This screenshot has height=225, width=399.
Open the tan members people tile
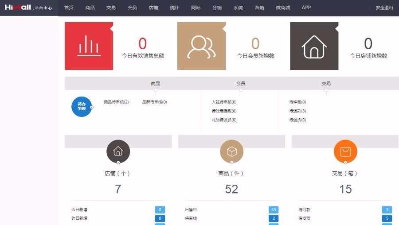pos(201,46)
